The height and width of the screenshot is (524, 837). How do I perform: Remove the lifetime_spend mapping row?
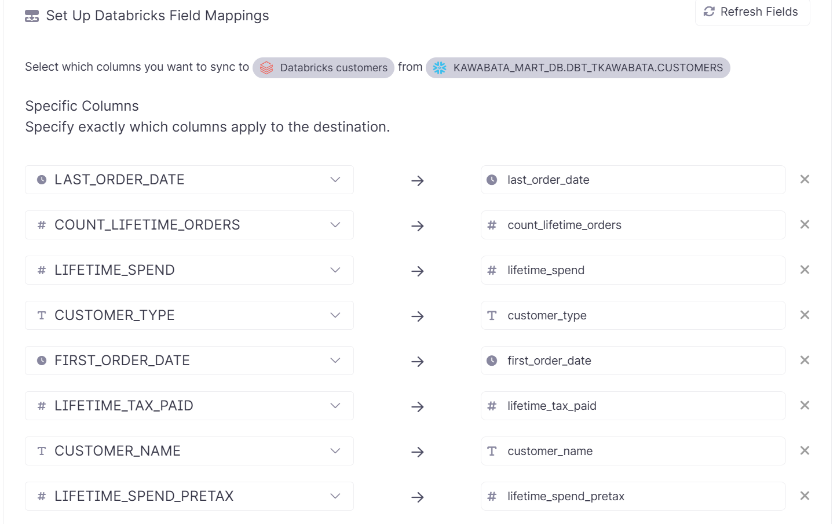805,270
